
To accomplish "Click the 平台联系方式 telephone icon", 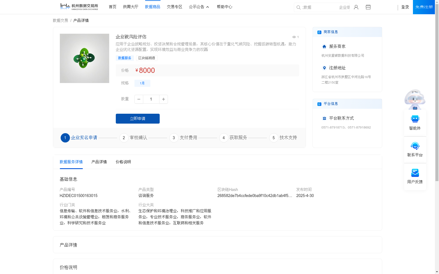I will click(324, 118).
